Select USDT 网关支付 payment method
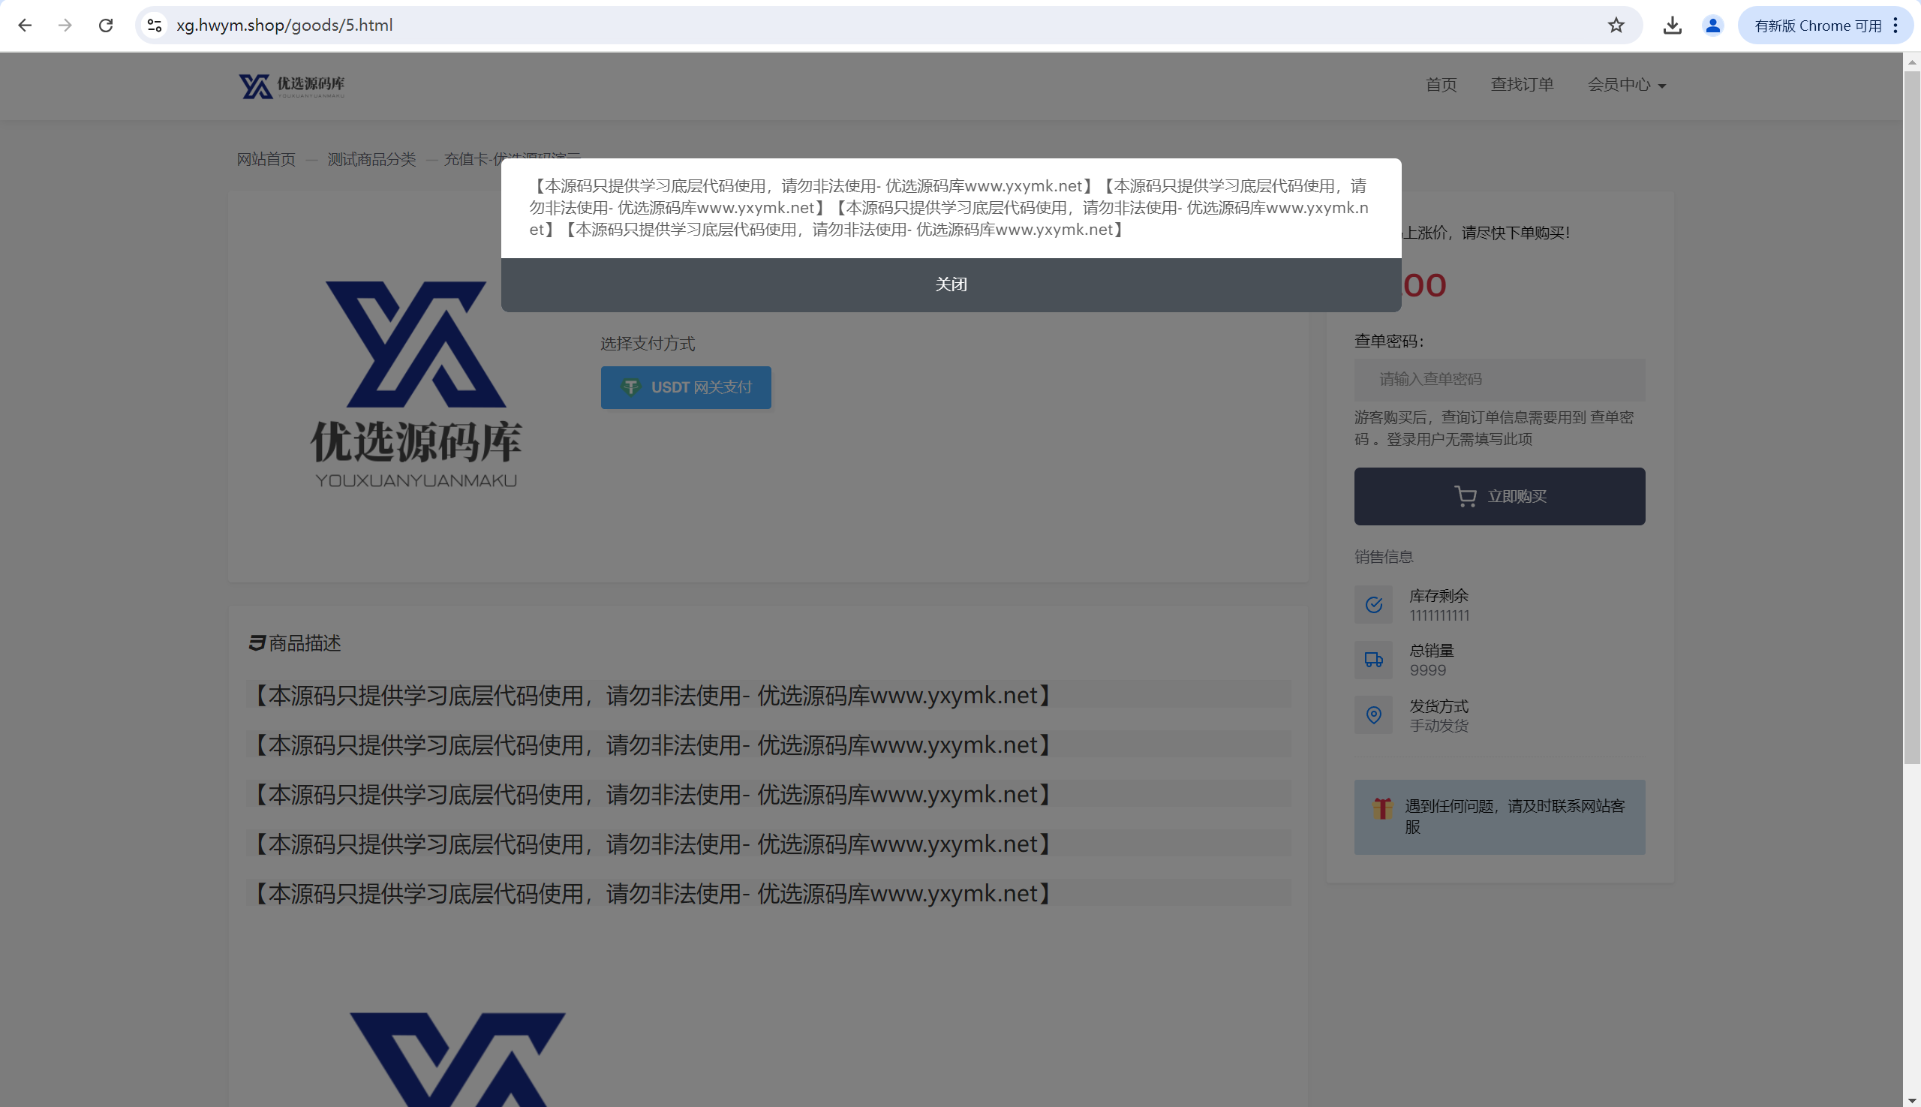This screenshot has height=1107, width=1921. click(x=686, y=387)
